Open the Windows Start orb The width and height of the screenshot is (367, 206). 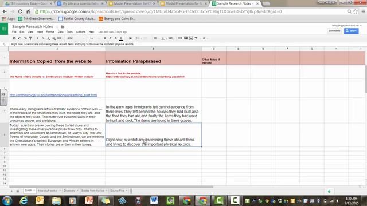pos(7,201)
